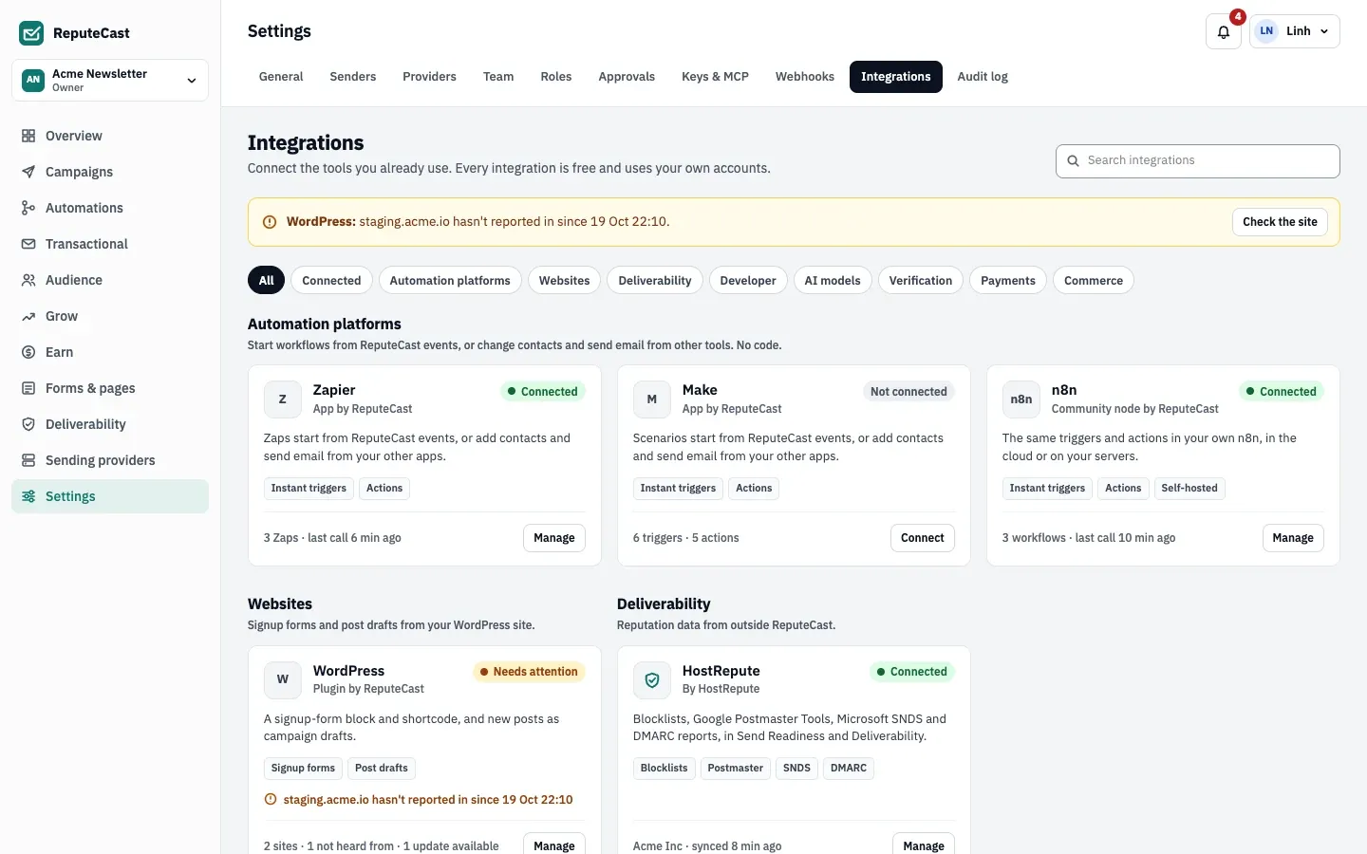Go to Campaigns in the sidebar
This screenshot has height=854, width=1367.
110,172
